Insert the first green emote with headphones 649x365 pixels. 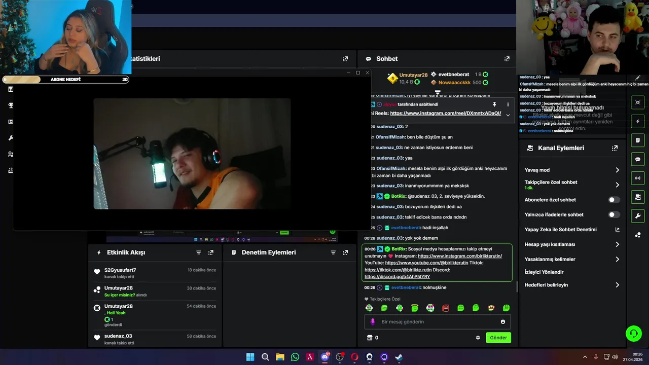369,308
